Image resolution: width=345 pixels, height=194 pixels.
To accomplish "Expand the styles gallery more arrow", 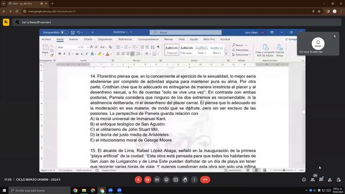I will tap(226, 54).
